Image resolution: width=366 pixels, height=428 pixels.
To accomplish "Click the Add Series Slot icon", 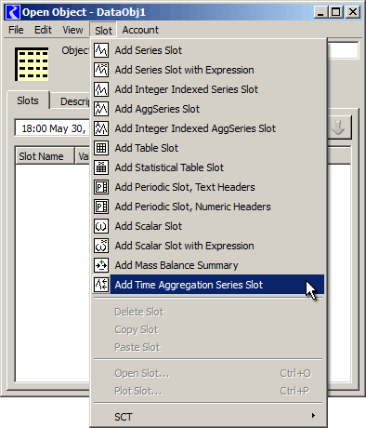I will (x=101, y=50).
